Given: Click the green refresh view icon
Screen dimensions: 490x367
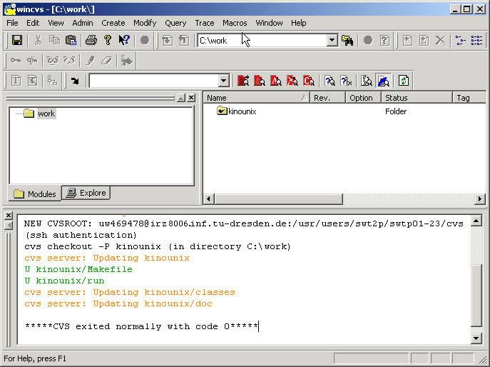Looking at the screenshot, I should (x=404, y=81).
